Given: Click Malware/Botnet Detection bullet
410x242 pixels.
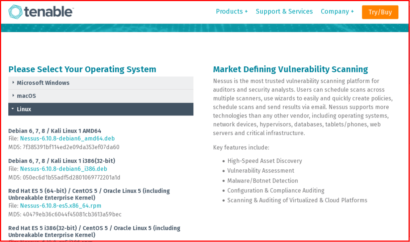Looking at the screenshot, I should [x=263, y=181].
